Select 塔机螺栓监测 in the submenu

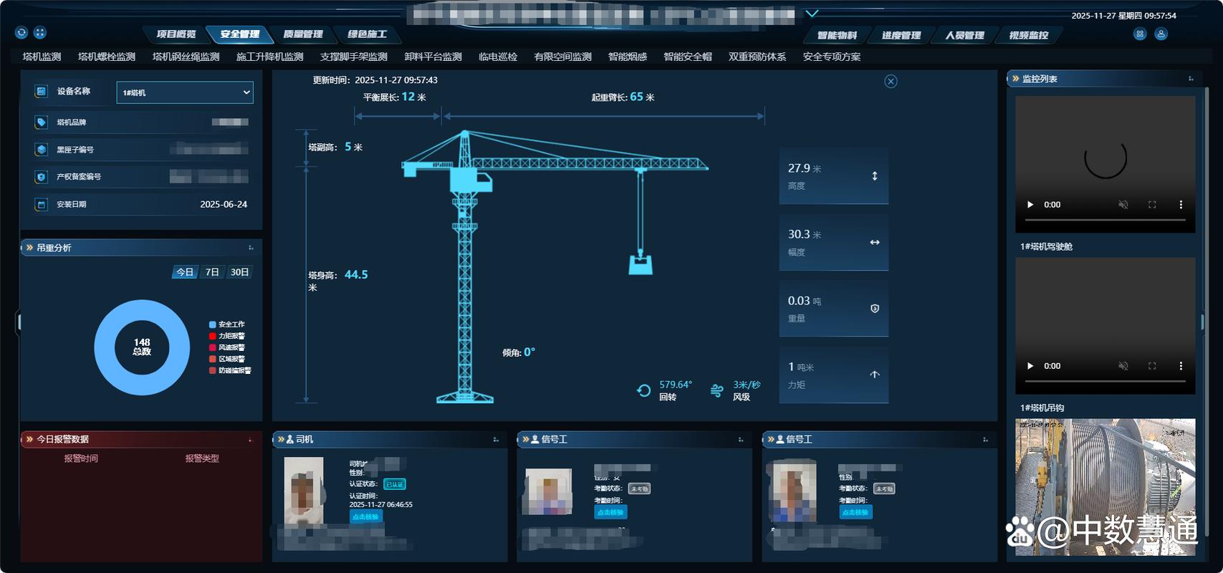point(107,57)
